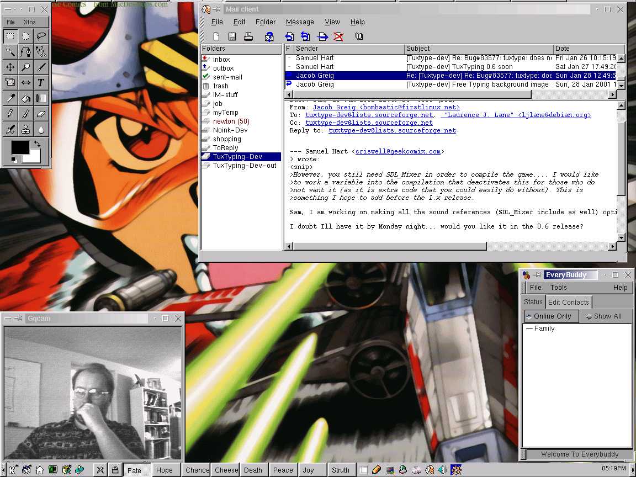Click message list scrollbar down arrow
The image size is (636, 477).
(621, 86)
